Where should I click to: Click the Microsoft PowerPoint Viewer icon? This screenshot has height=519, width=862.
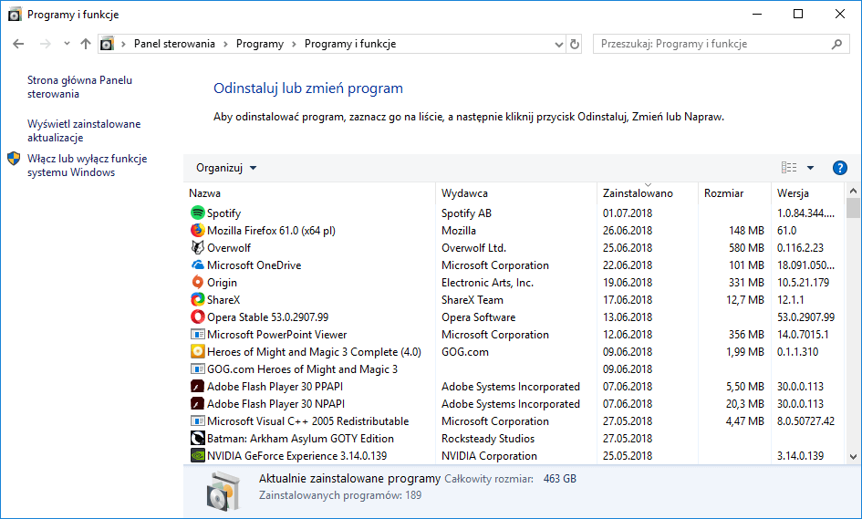[x=197, y=334]
